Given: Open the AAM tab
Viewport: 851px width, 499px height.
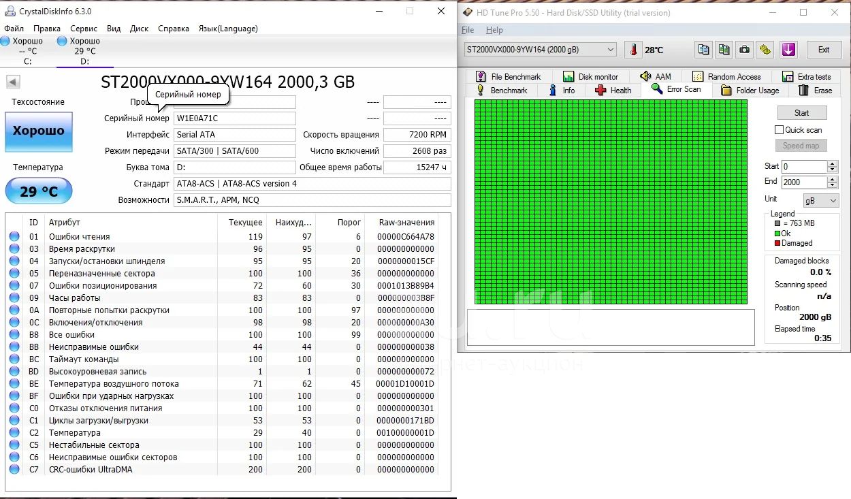Looking at the screenshot, I should pos(656,77).
